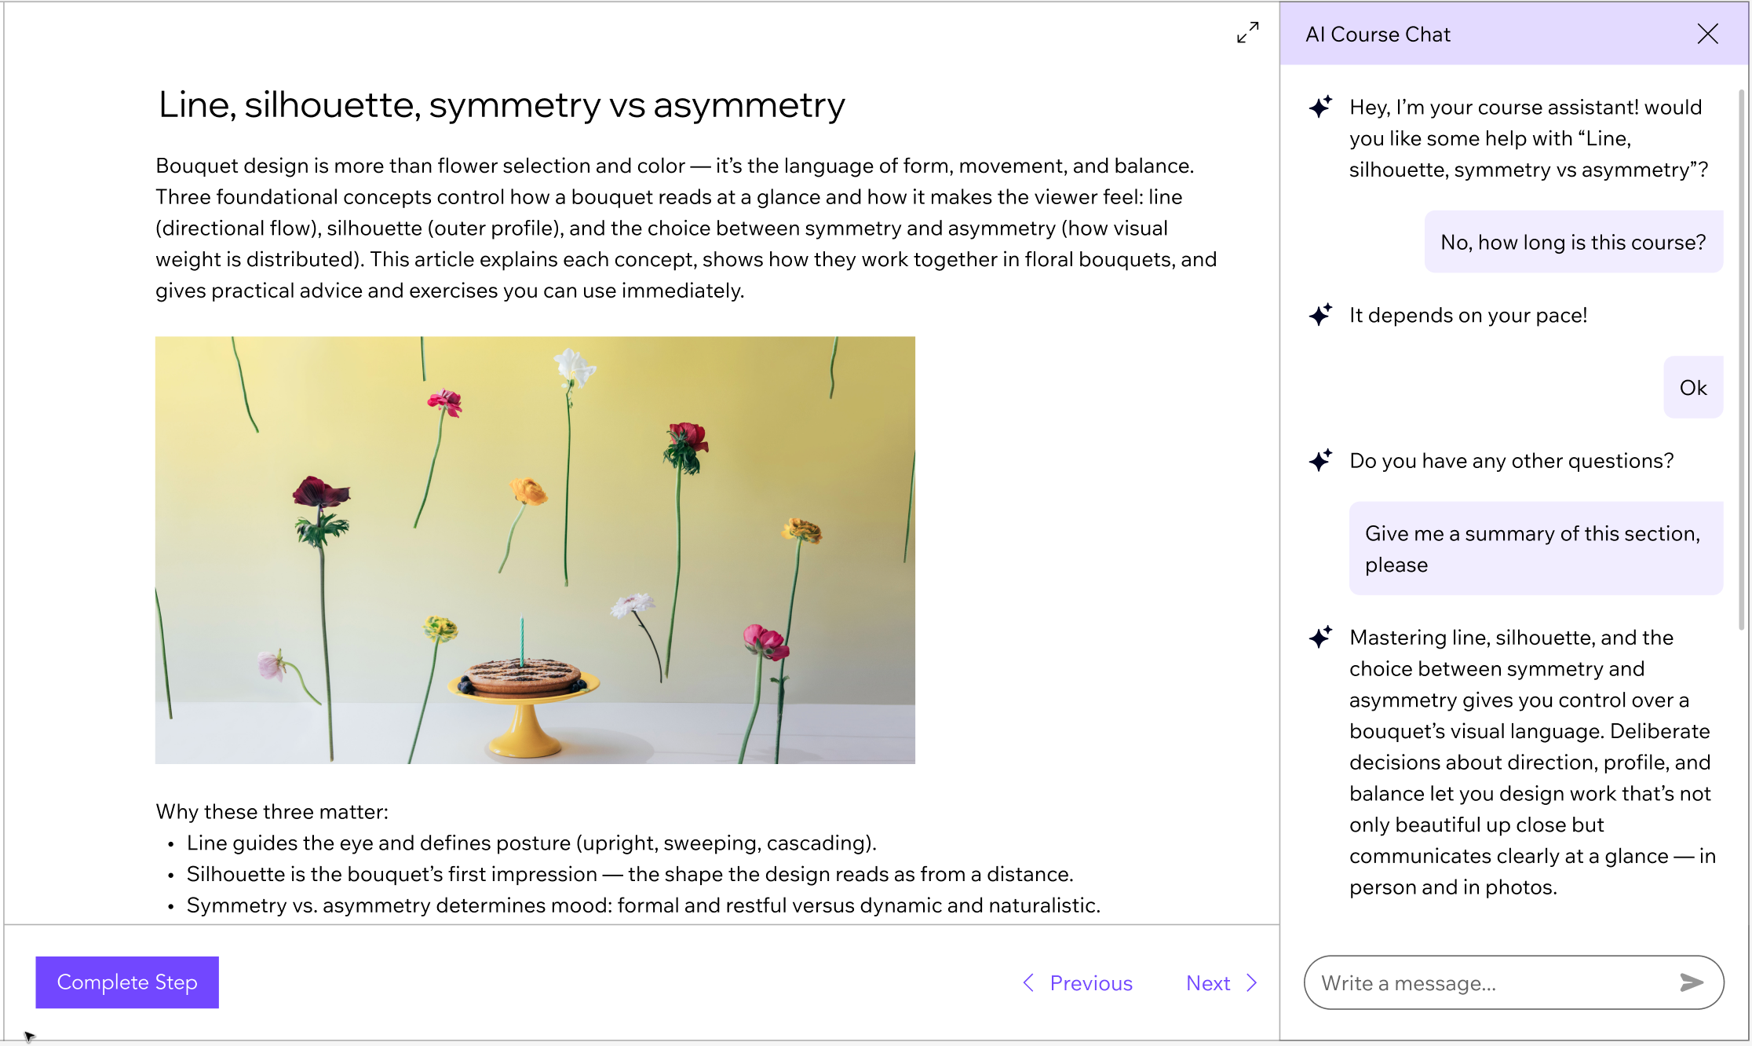Click the article heading about line and silhouette
The height and width of the screenshot is (1046, 1752).
coord(502,105)
